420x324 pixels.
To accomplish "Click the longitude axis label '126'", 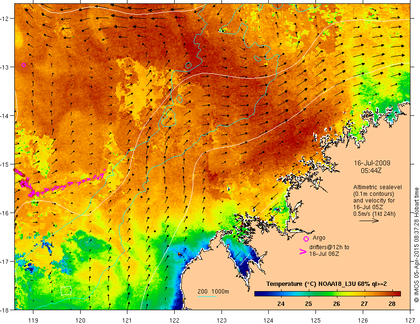I will coord(363,320).
